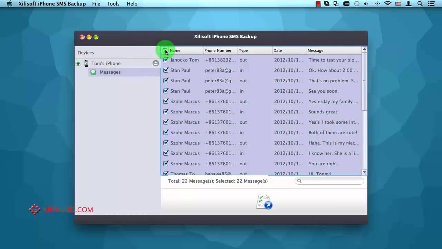This screenshot has width=442, height=249.
Task: Click the iPhone device icon
Action: point(86,63)
